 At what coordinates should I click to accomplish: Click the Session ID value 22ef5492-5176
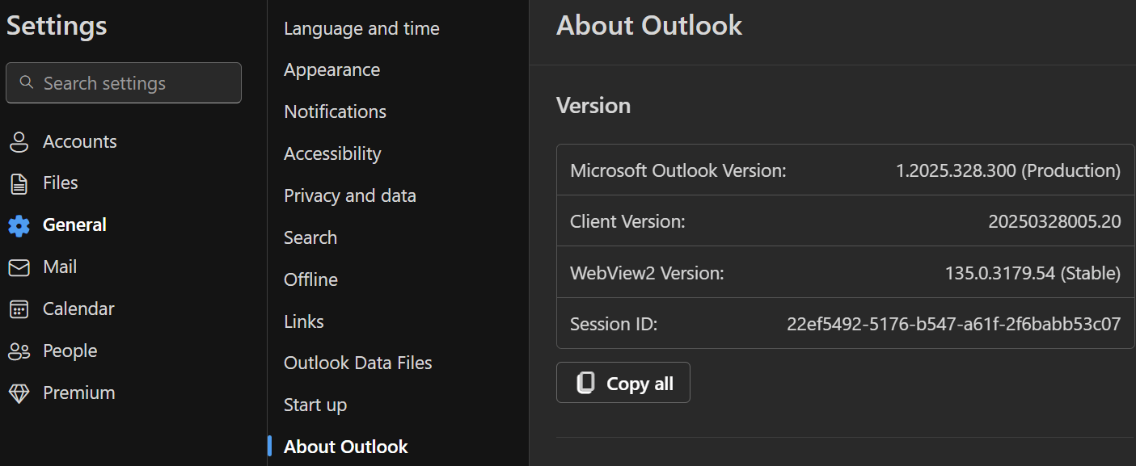(954, 324)
